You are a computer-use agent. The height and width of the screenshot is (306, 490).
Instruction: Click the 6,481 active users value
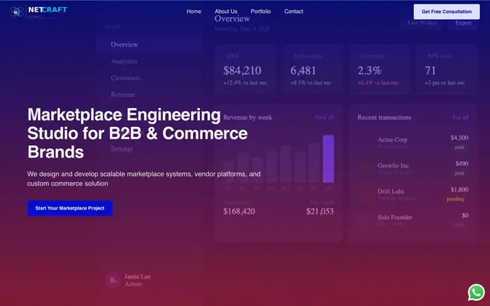(303, 70)
